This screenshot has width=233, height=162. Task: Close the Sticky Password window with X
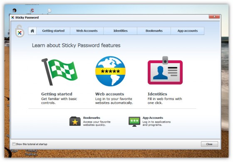[x=214, y=17]
